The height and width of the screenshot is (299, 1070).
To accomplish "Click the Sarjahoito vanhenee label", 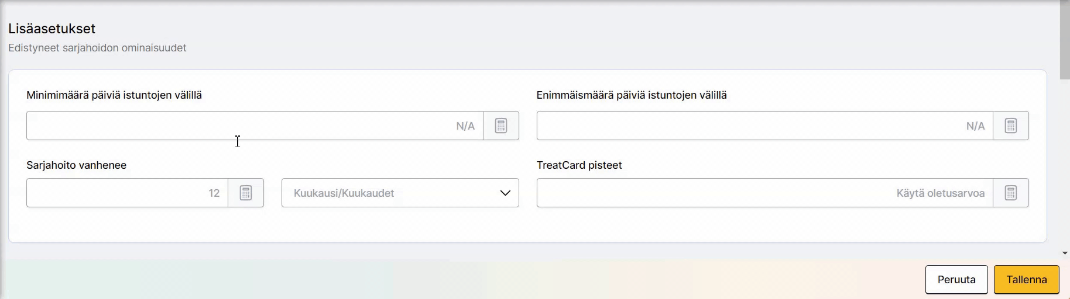I will pyautogui.click(x=76, y=165).
